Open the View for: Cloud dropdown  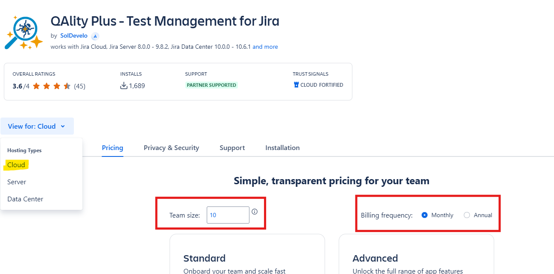coord(37,126)
